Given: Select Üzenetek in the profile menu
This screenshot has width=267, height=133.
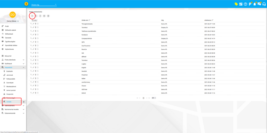Looking at the screenshot, I should [x=8, y=38].
